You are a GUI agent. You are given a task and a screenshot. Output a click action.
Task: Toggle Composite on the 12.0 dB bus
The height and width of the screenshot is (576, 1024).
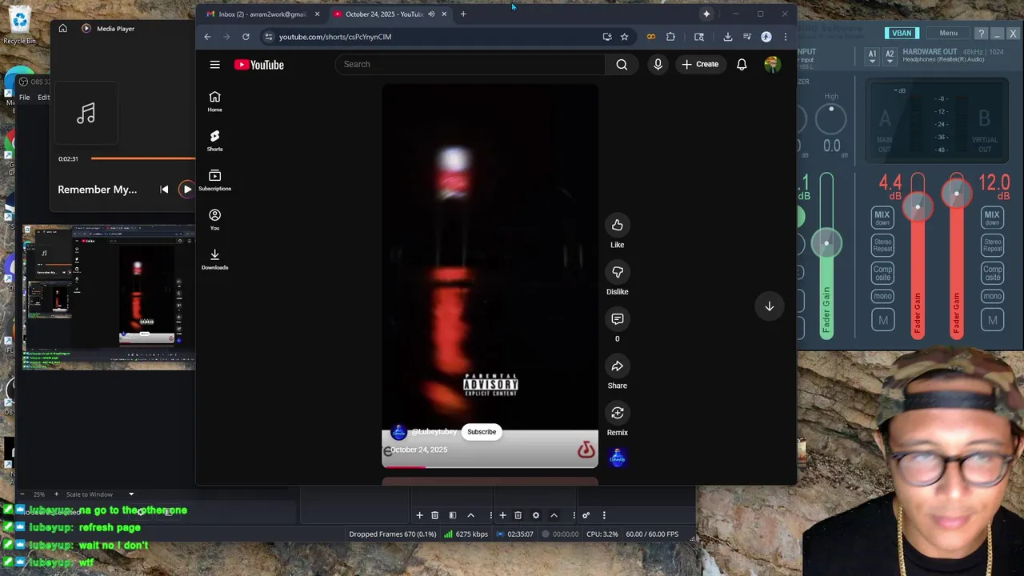(992, 273)
